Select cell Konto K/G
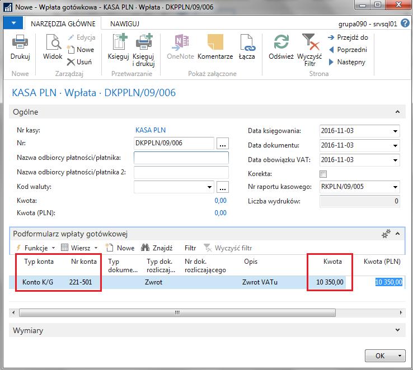 (x=37, y=282)
